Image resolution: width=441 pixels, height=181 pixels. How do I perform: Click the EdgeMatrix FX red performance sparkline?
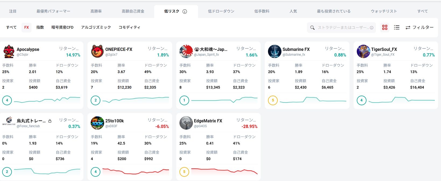pos(224,172)
